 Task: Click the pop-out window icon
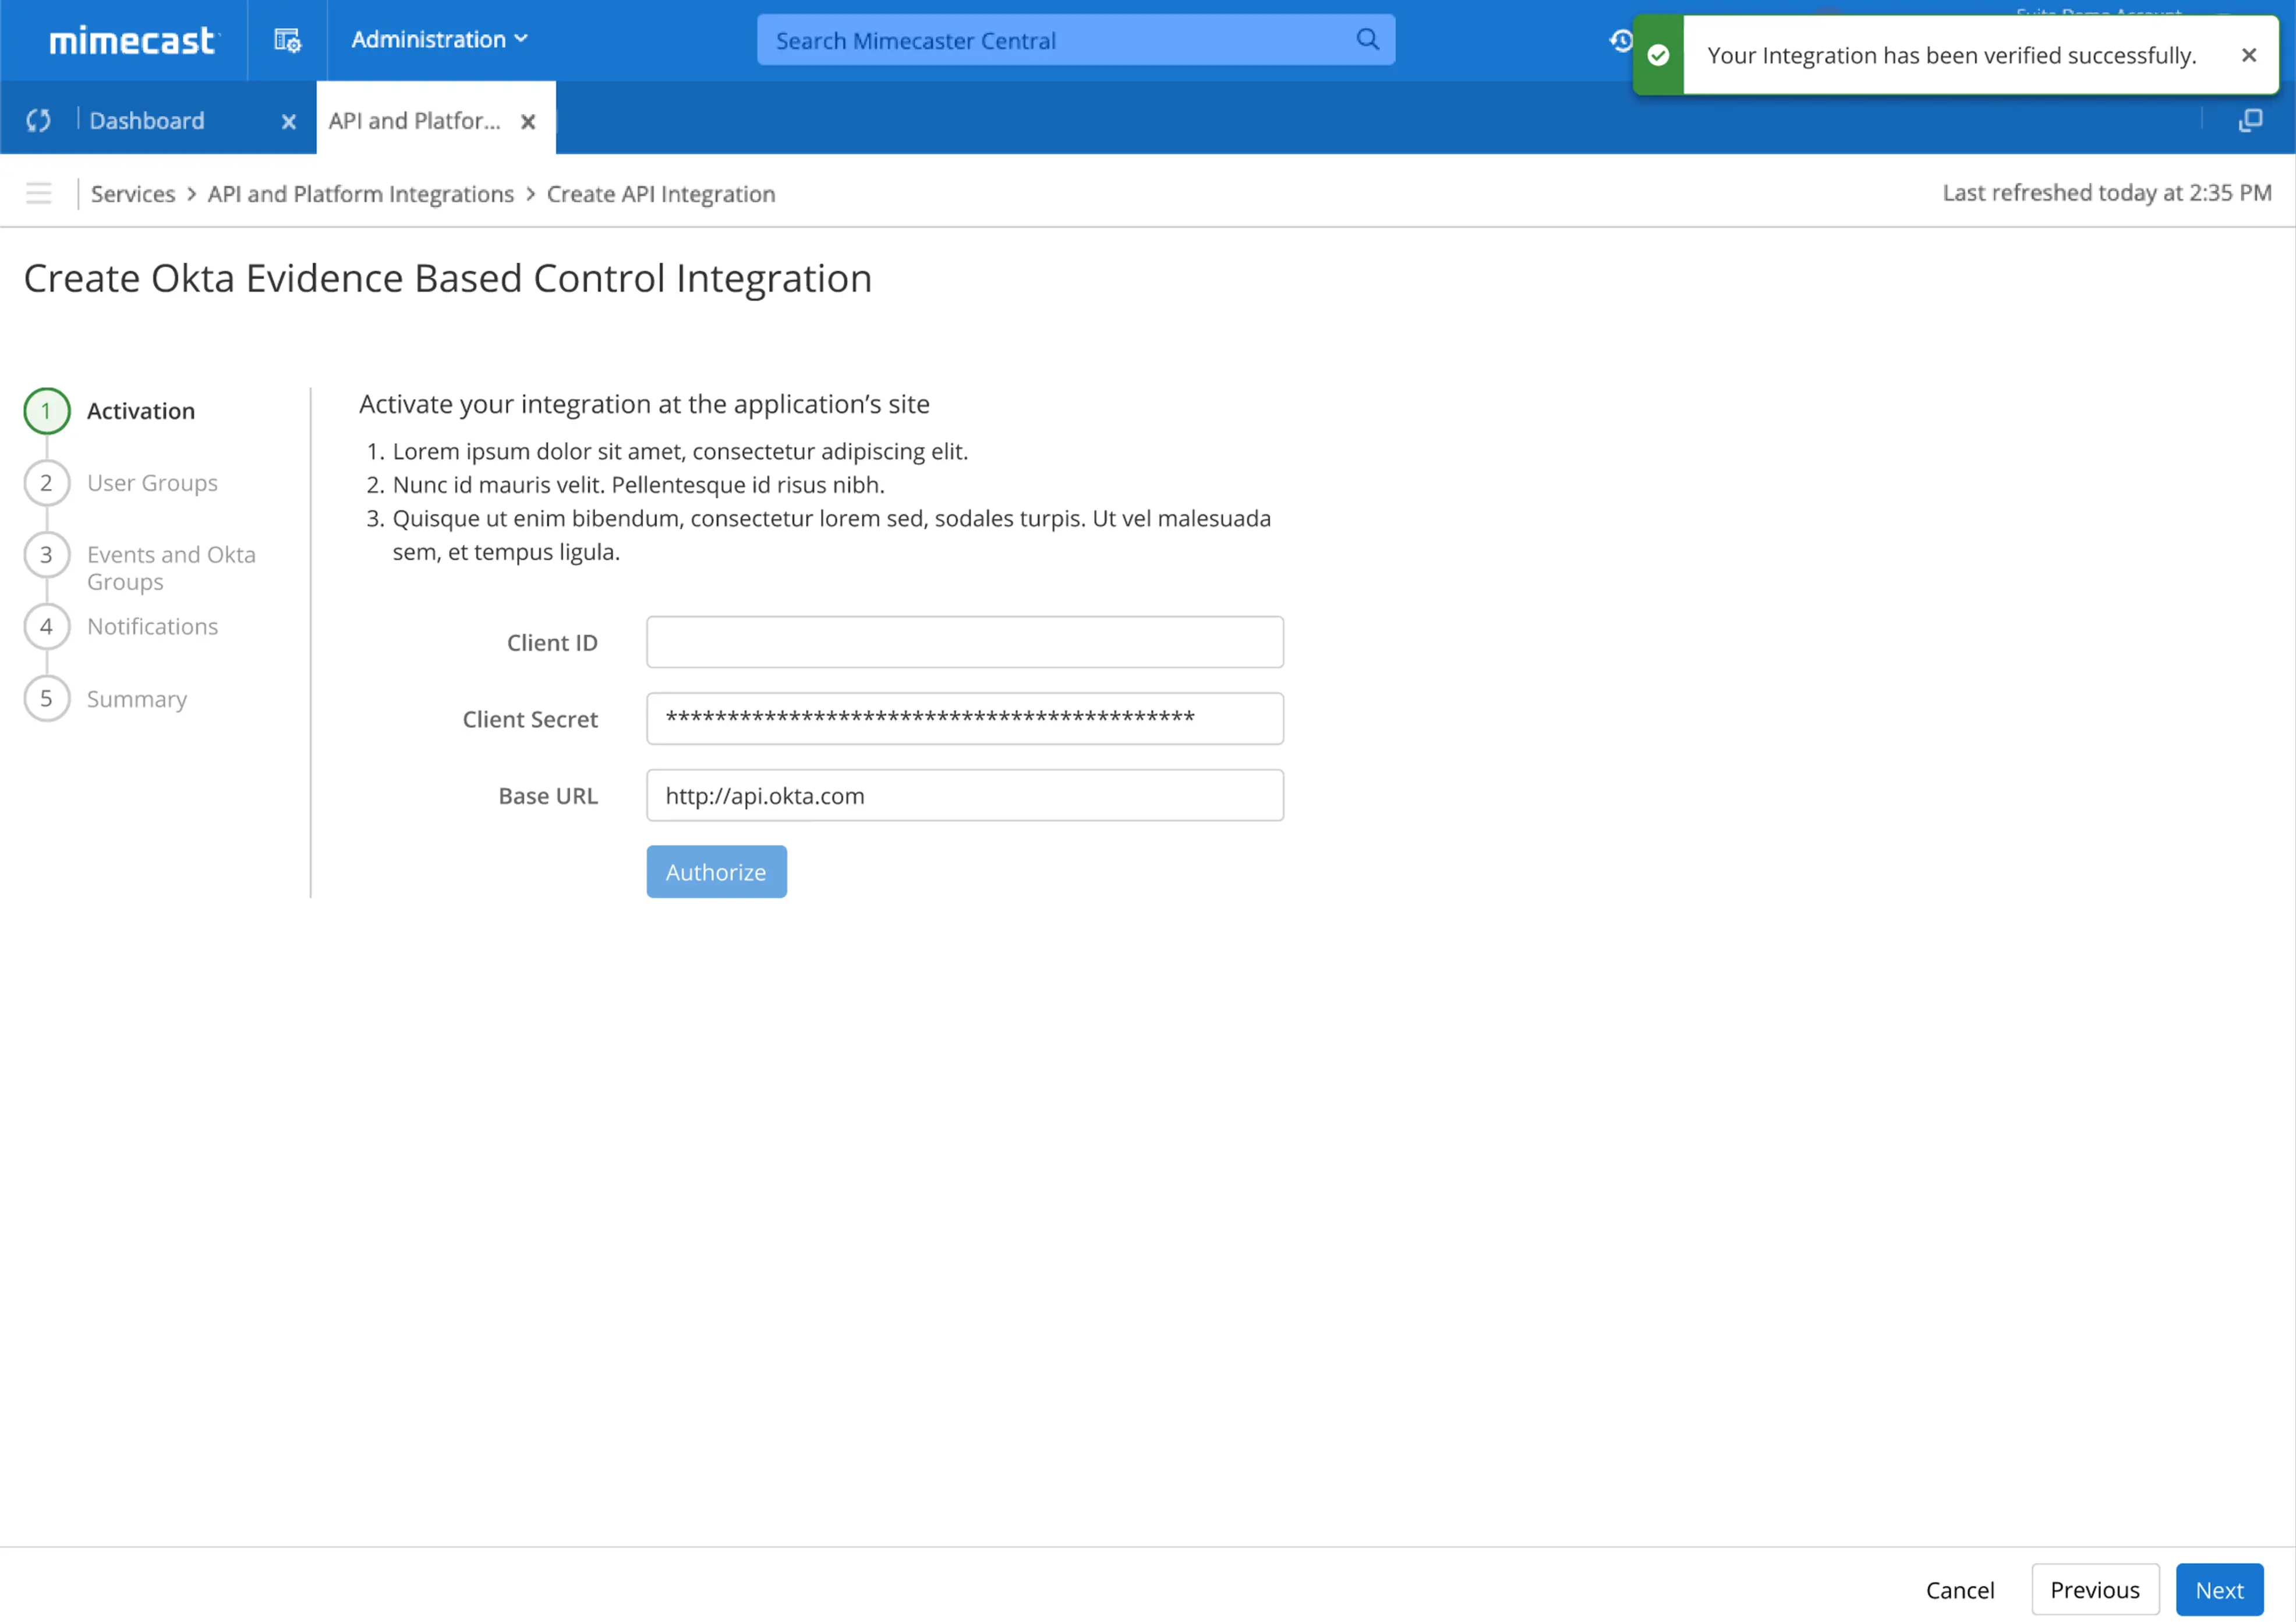tap(2250, 121)
